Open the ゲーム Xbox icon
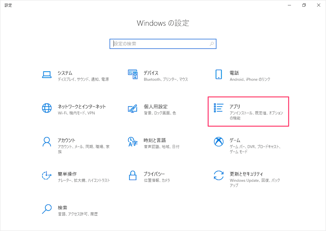The height and width of the screenshot is (231, 326). point(219,142)
